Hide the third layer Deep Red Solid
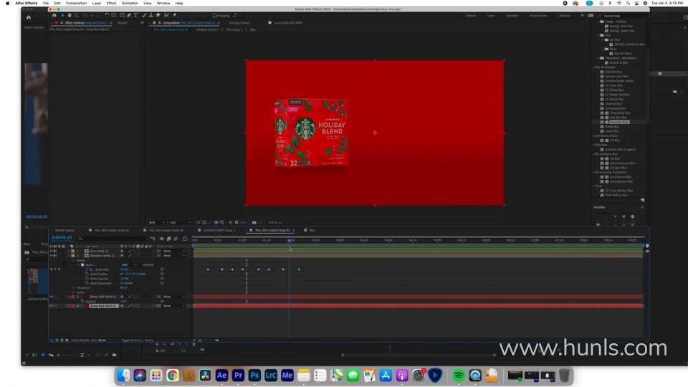Image resolution: width=688 pixels, height=387 pixels. [52, 297]
